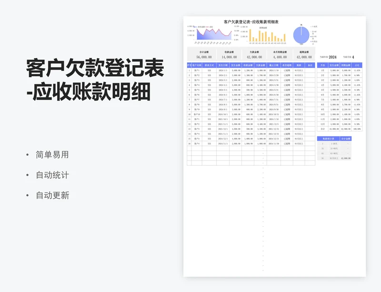Select the current year value 2024
Image resolution: width=381 pixels, height=292 pixels.
point(332,57)
